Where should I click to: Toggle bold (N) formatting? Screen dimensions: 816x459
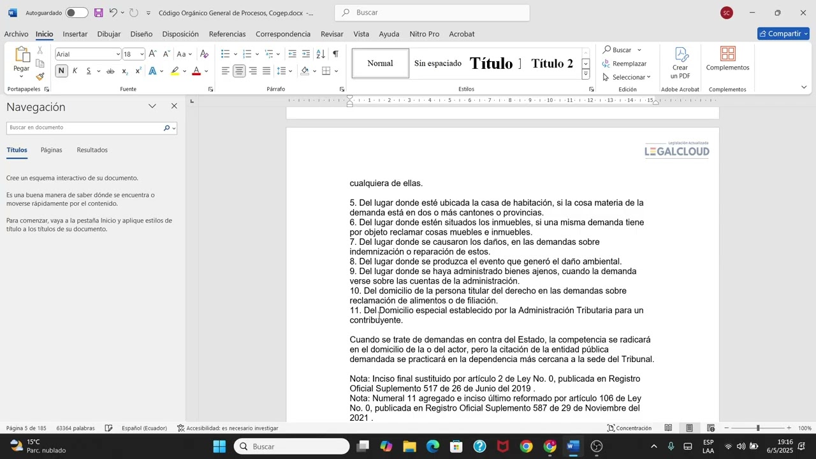coord(61,71)
